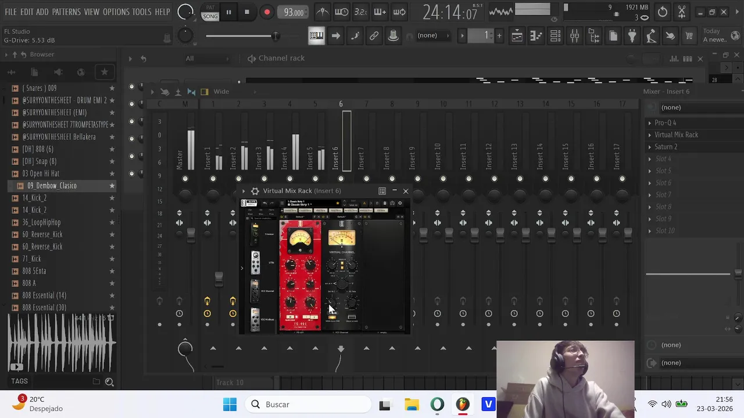Click the microphone audio recording icon
This screenshot has height=418, width=744.
pyautogui.click(x=651, y=36)
